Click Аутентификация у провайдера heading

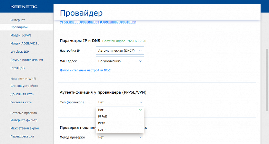coord(103,92)
